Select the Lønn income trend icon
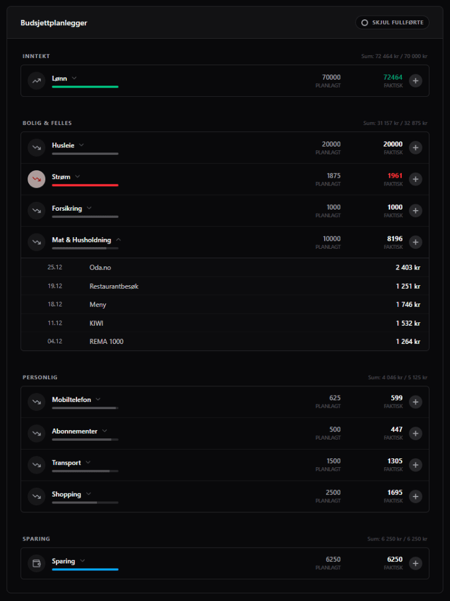 pyautogui.click(x=36, y=80)
